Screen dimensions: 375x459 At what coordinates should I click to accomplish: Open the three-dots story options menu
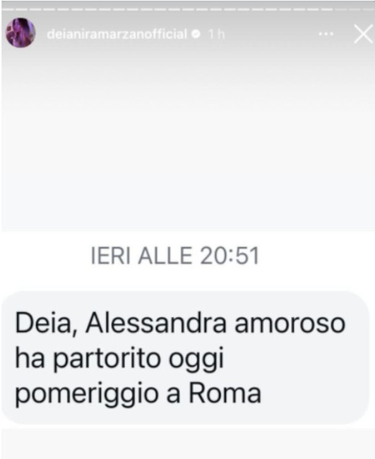(x=326, y=34)
